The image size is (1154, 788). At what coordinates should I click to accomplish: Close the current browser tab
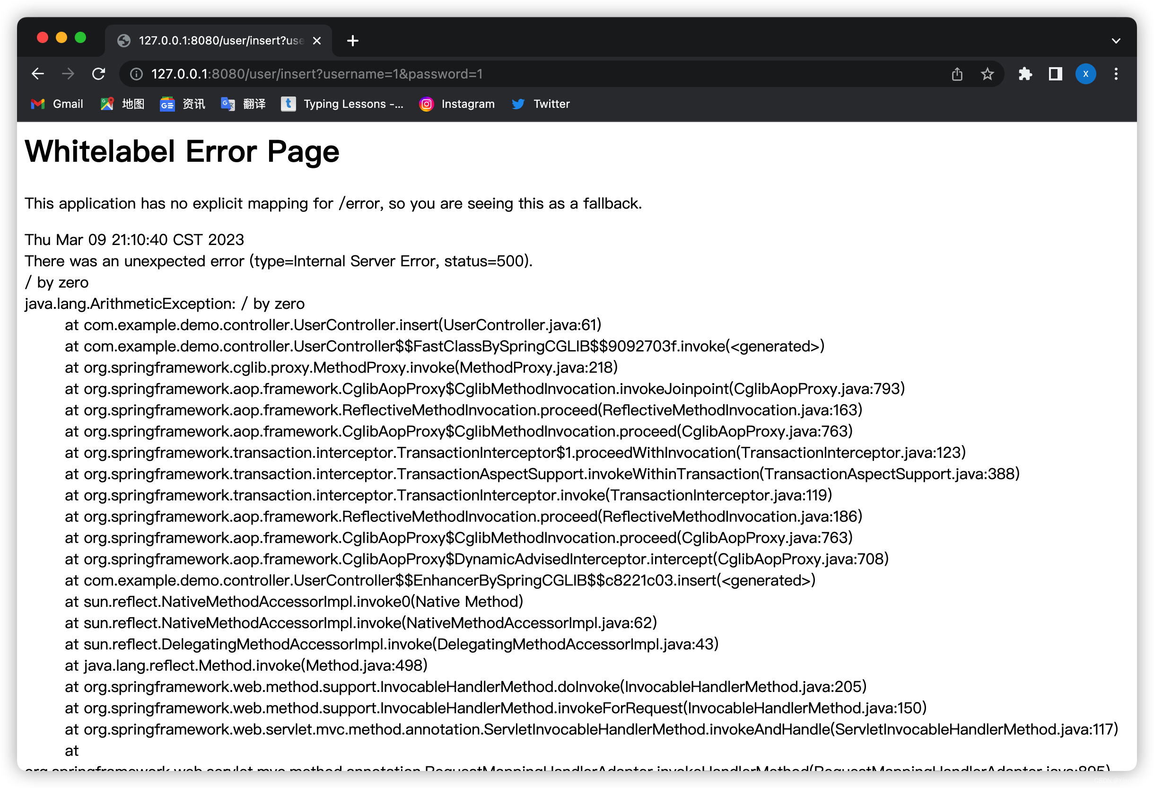click(317, 41)
